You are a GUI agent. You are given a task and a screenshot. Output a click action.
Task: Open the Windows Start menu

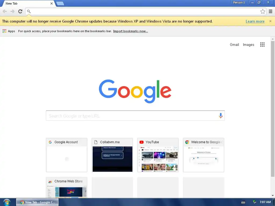(7, 202)
